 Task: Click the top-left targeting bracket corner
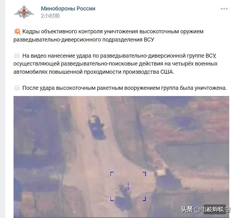click(x=112, y=174)
